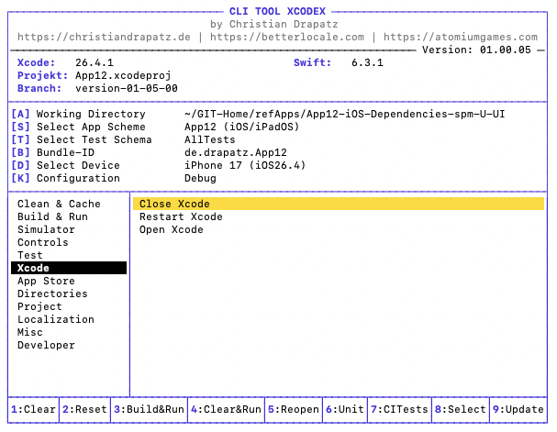Screen dimensions: 557x432
Task: Click the App12.xcodeproj project name
Action: coord(123,75)
